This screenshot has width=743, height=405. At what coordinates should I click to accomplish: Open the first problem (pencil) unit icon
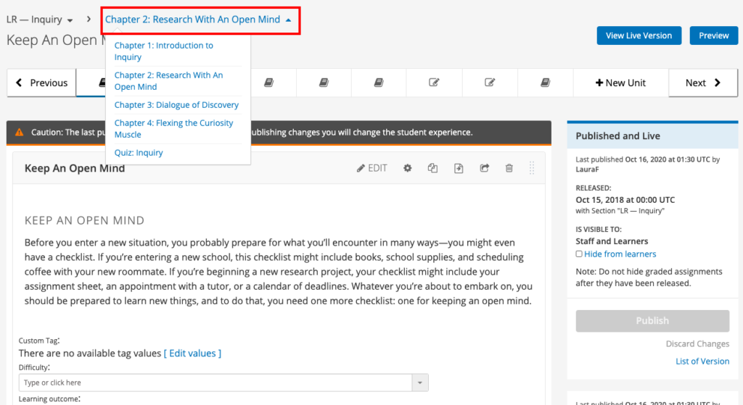click(x=434, y=83)
